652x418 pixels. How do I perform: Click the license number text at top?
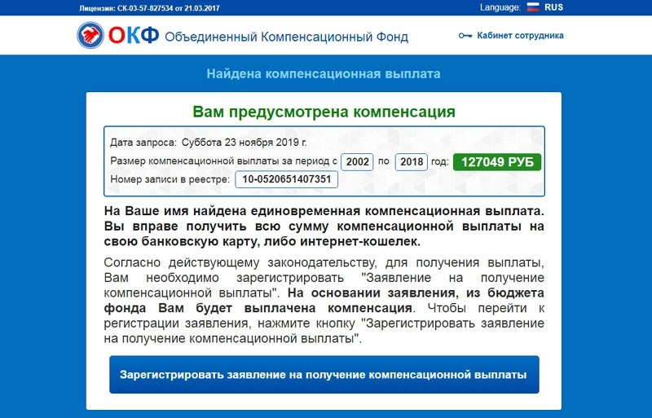coord(150,7)
